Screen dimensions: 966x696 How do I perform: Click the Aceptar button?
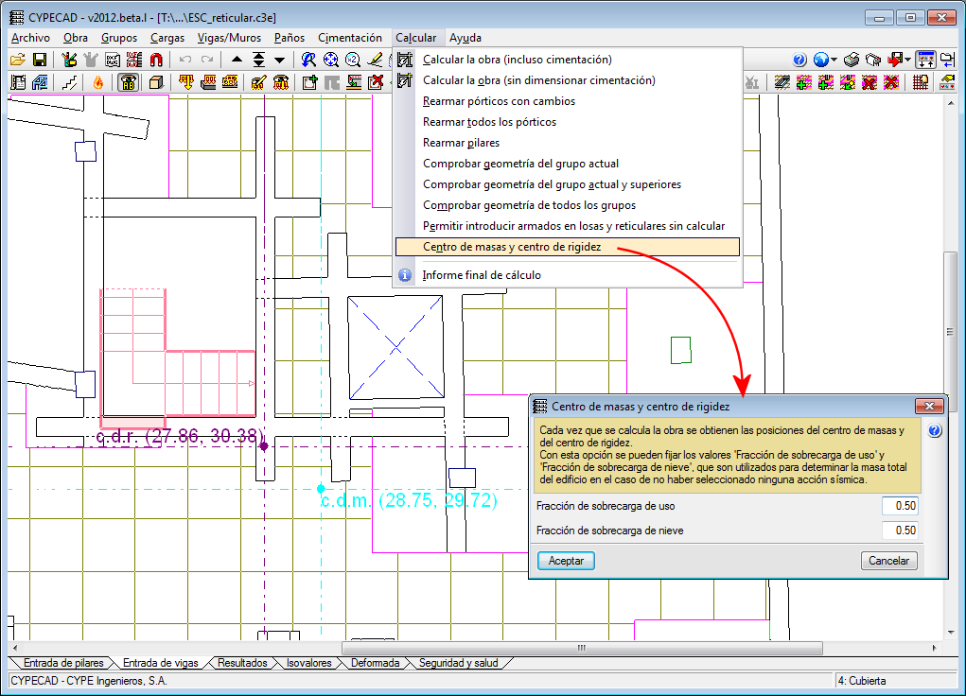pos(566,561)
